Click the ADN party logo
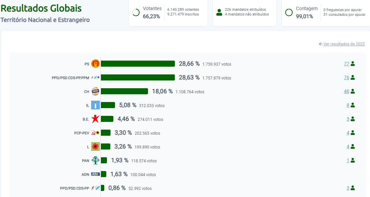 tap(96, 174)
